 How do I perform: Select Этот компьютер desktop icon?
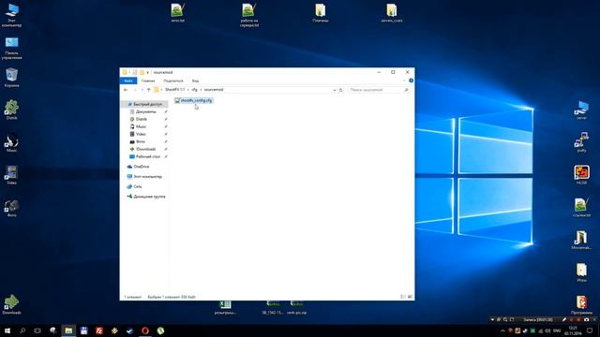[11, 15]
